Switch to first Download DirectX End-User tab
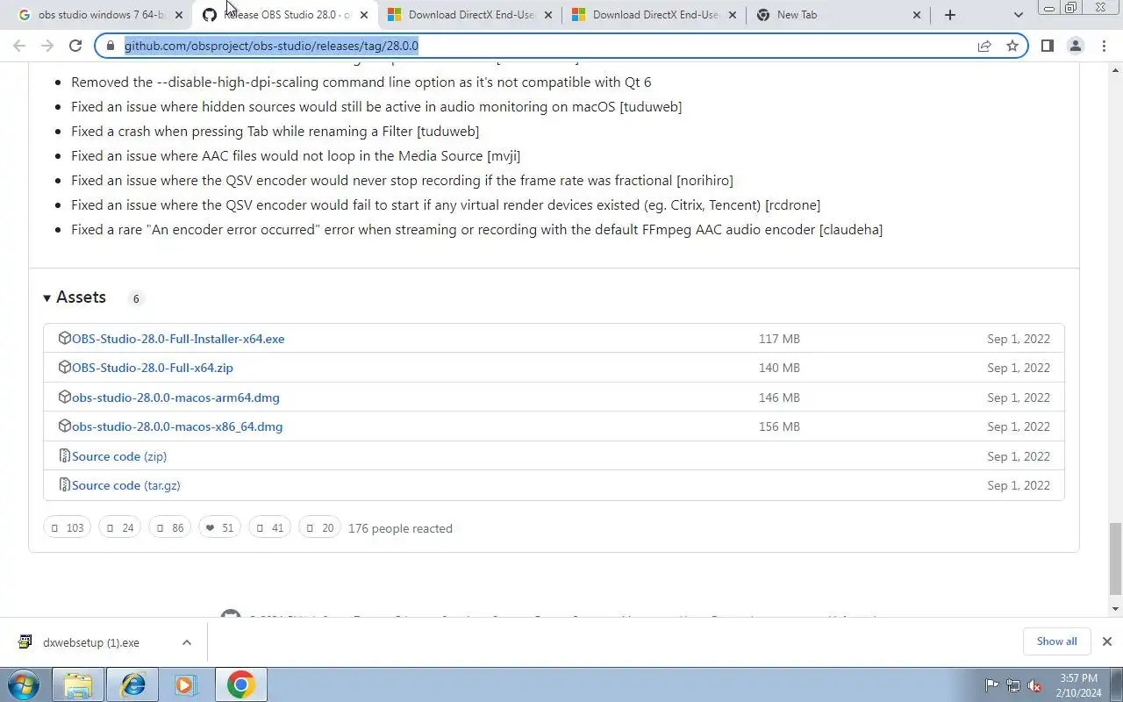The width and height of the screenshot is (1123, 702). 472,15
